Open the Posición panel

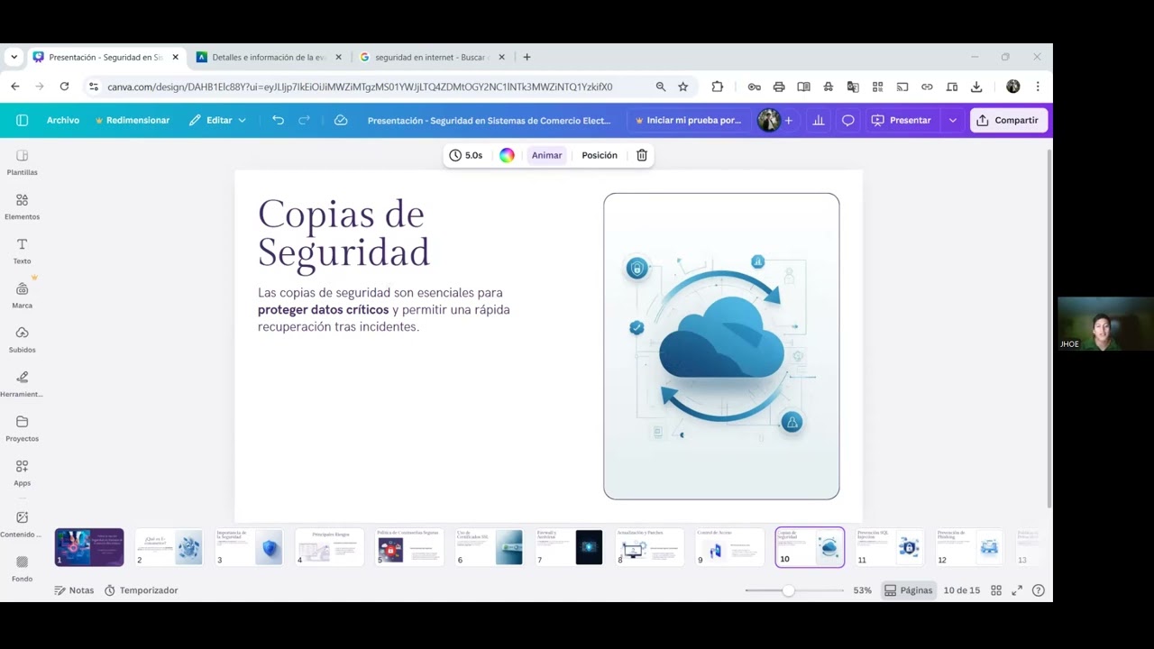pyautogui.click(x=600, y=155)
